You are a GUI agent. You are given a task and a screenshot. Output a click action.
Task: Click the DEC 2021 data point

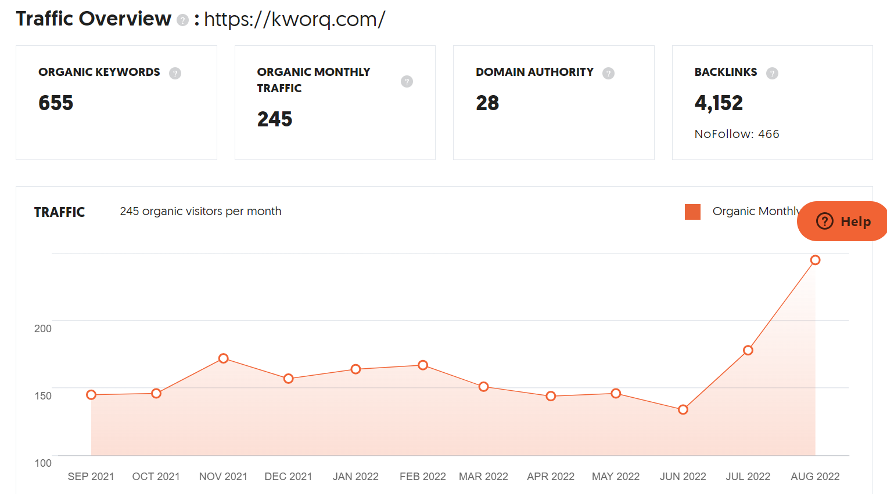coord(289,379)
